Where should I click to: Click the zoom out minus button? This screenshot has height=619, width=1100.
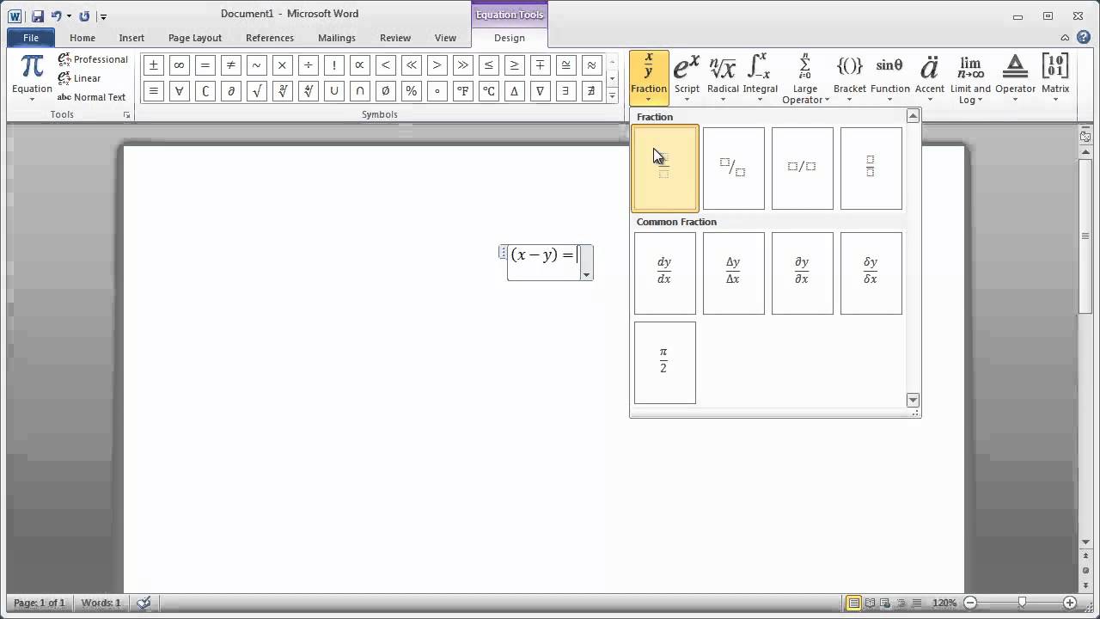tap(970, 603)
